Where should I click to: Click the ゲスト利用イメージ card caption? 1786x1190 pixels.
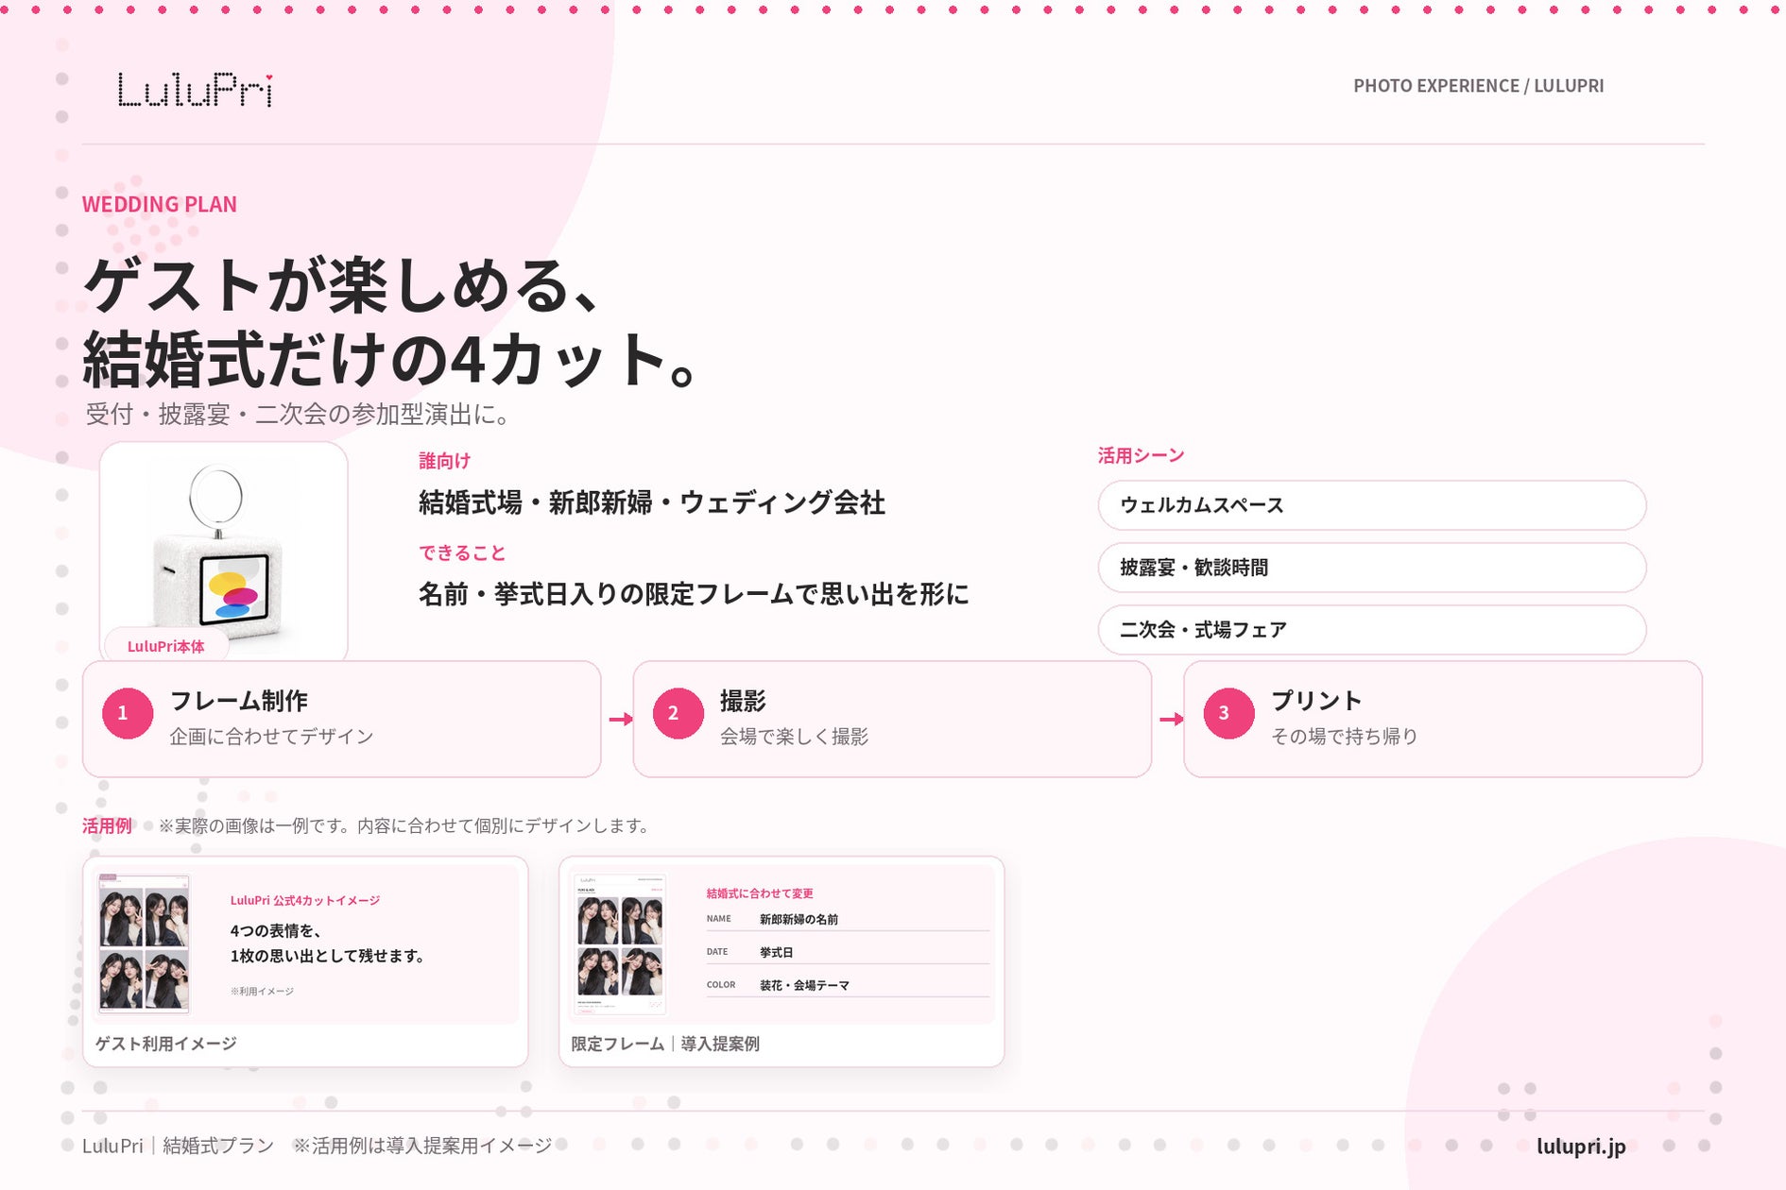[166, 1044]
